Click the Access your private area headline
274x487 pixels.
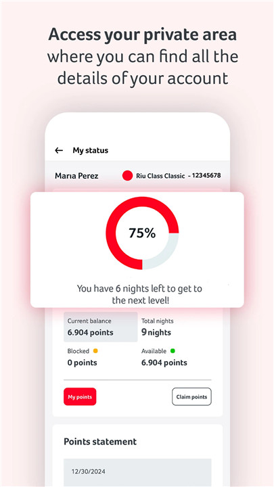point(142,34)
